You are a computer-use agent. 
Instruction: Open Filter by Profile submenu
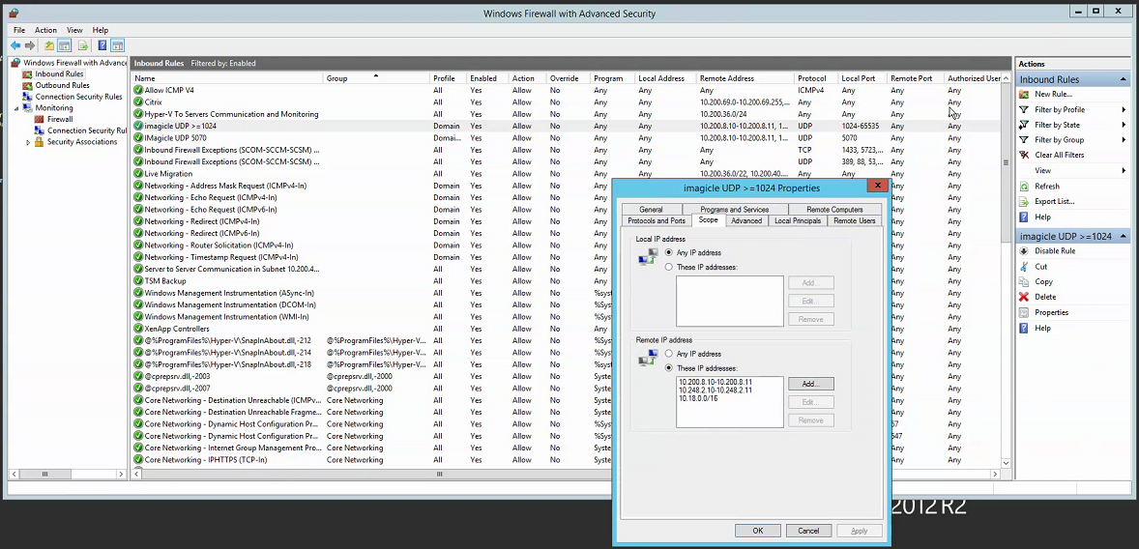[1060, 109]
